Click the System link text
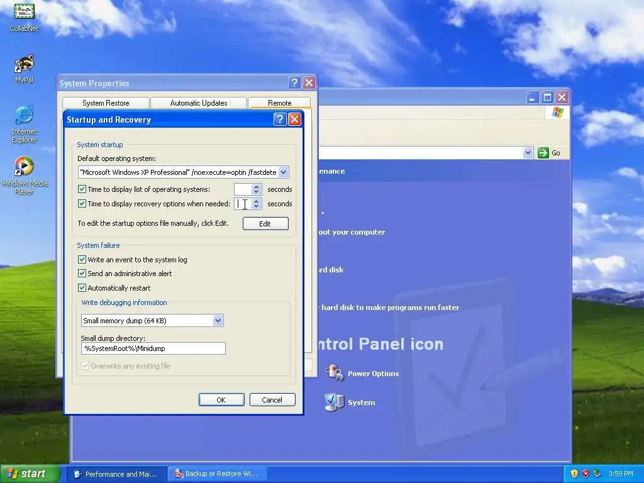Image resolution: width=644 pixels, height=483 pixels. coord(362,402)
